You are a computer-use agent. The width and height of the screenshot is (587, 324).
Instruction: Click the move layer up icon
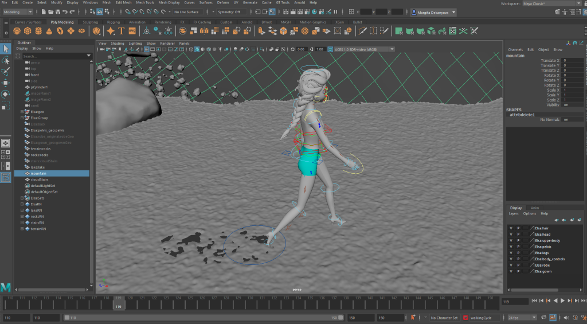pos(557,220)
